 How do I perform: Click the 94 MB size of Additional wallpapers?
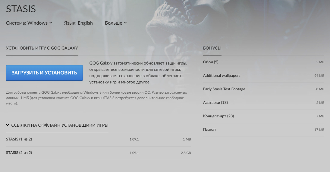point(319,76)
